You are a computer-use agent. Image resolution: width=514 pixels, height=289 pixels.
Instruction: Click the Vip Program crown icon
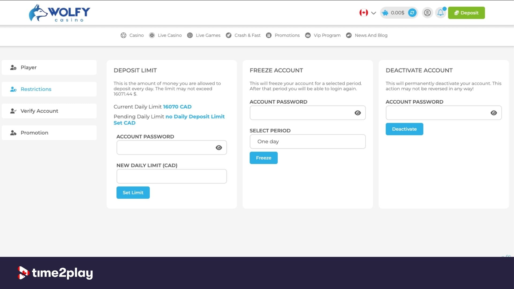pyautogui.click(x=308, y=35)
